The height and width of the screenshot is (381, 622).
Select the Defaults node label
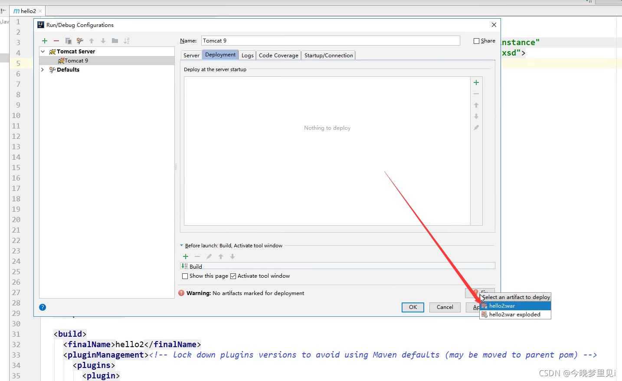point(68,69)
